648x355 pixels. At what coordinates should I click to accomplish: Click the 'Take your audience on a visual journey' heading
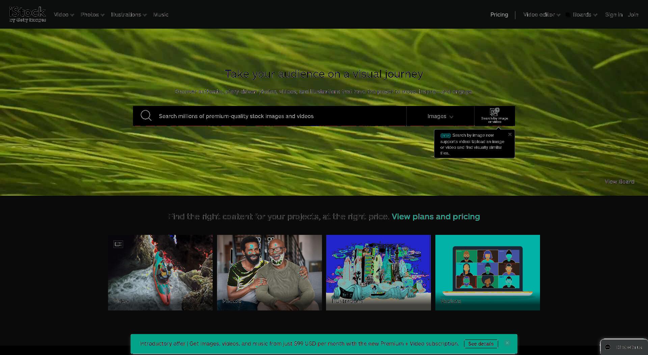click(x=324, y=74)
